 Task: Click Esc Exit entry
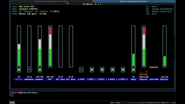pyautogui.click(x=151, y=14)
